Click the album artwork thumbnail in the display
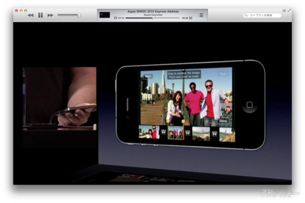 click(x=105, y=15)
